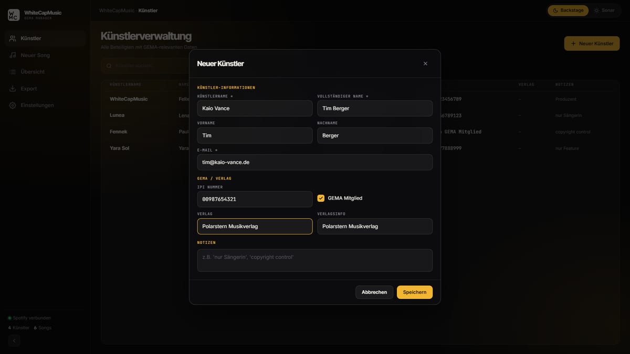630x354 pixels.
Task: Uncheck the GEMA Mitglied checkbox
Action: click(321, 198)
